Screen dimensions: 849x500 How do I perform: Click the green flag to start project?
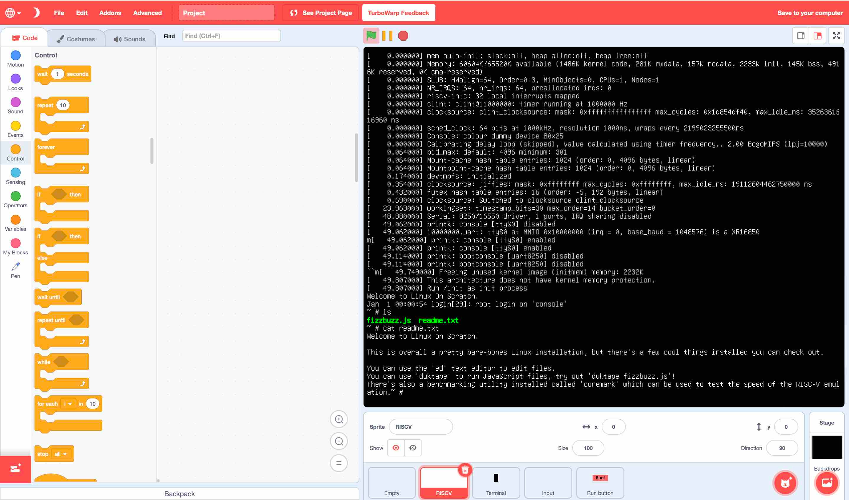coord(371,36)
